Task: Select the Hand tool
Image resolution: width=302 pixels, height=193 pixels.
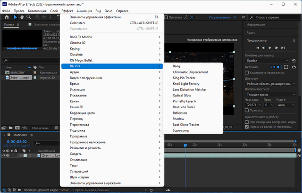Action: (x=22, y=17)
